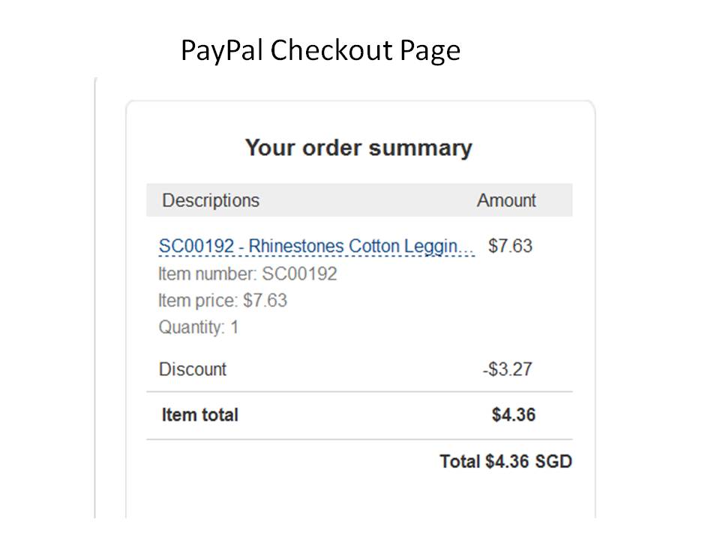Click the "Quantity: 1" text
The width and height of the screenshot is (720, 540).
coord(199,328)
